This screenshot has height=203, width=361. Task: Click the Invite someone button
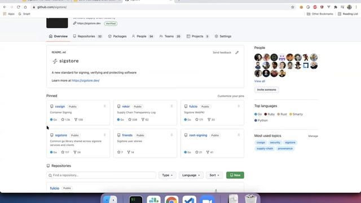[266, 90]
